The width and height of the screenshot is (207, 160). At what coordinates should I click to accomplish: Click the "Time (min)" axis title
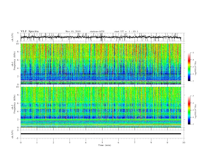(x=105, y=145)
